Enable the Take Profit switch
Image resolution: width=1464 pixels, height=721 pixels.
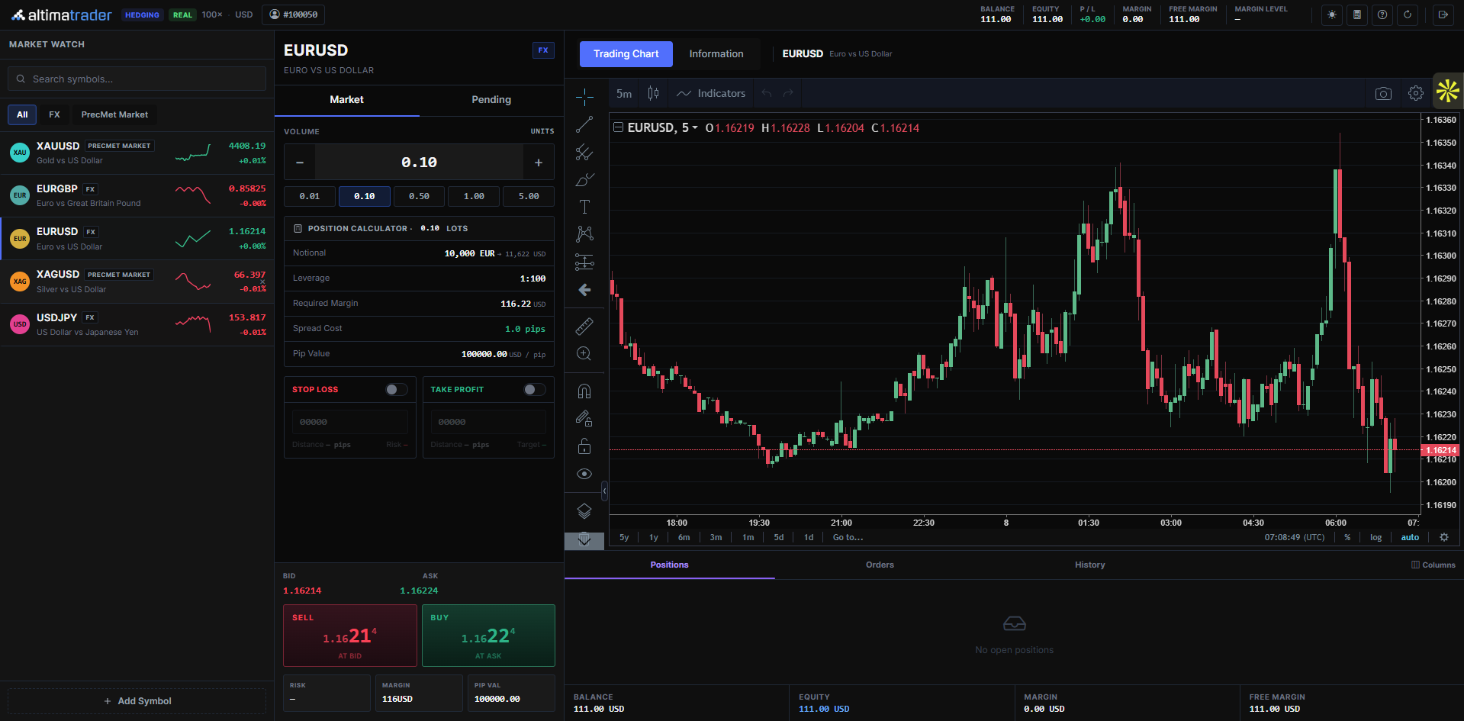[534, 389]
